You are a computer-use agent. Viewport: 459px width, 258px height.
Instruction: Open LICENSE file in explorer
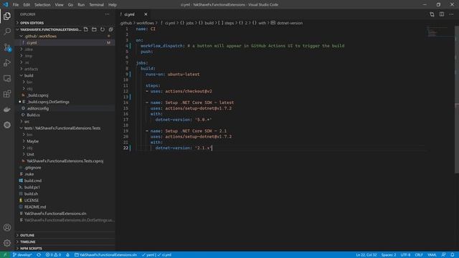tap(65, 201)
